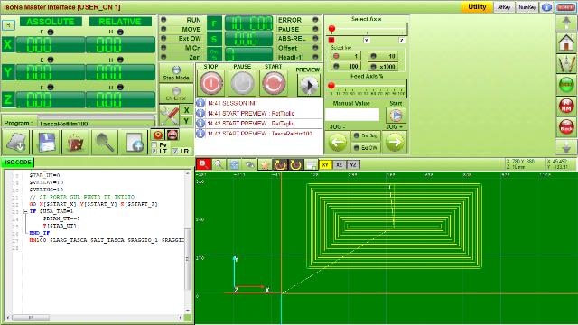Collapse the IF block in ISO code
The width and height of the screenshot is (578, 325).
[x=25, y=211]
